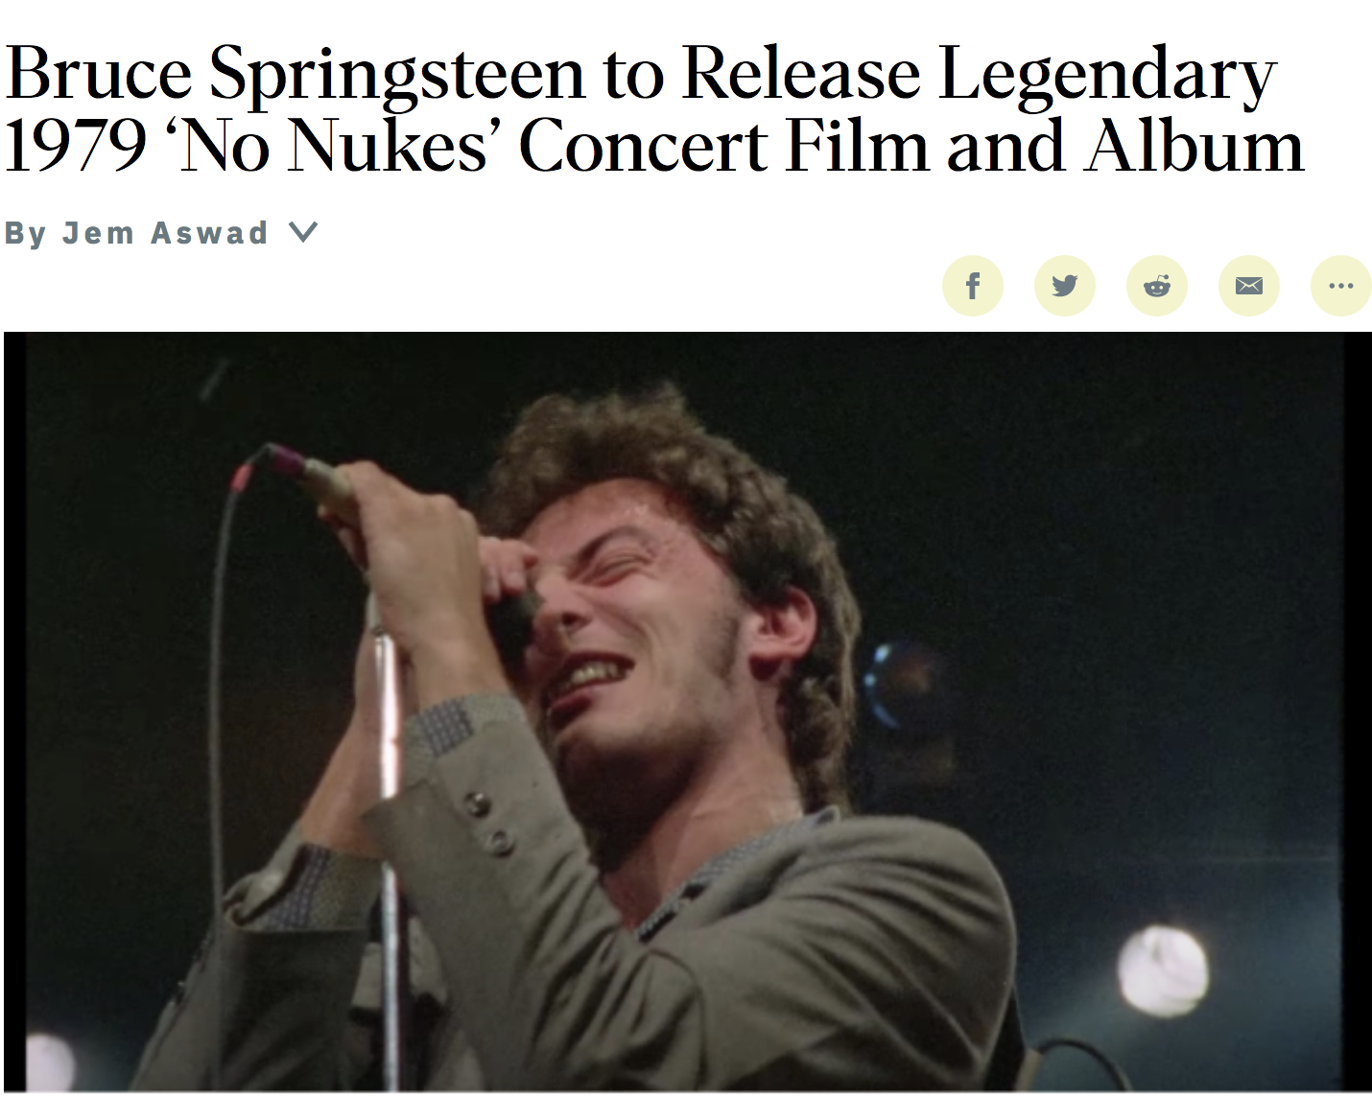Select the mail share circle icon

(x=1249, y=286)
